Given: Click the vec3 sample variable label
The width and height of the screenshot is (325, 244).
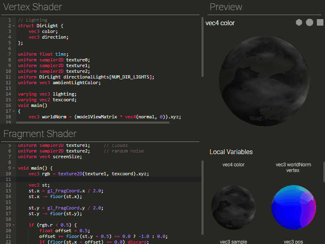Looking at the screenshot, I should (x=233, y=242).
